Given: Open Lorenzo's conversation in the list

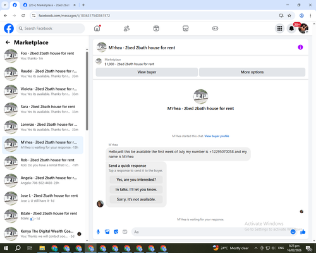Looking at the screenshot, I should [43, 127].
